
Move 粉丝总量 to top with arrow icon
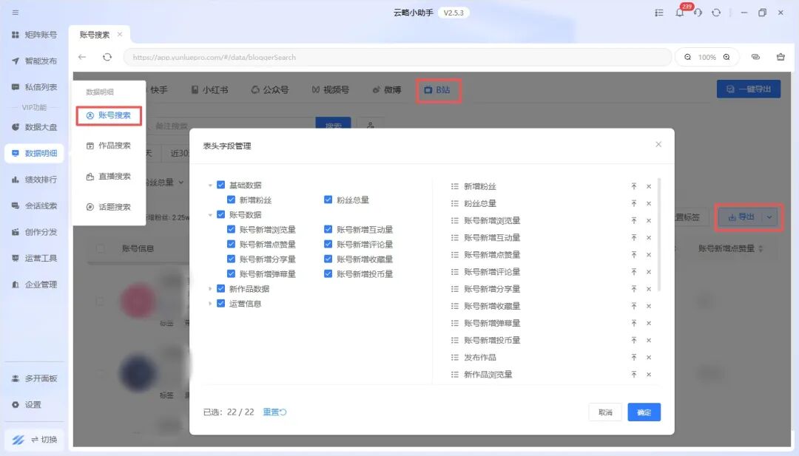coord(634,203)
